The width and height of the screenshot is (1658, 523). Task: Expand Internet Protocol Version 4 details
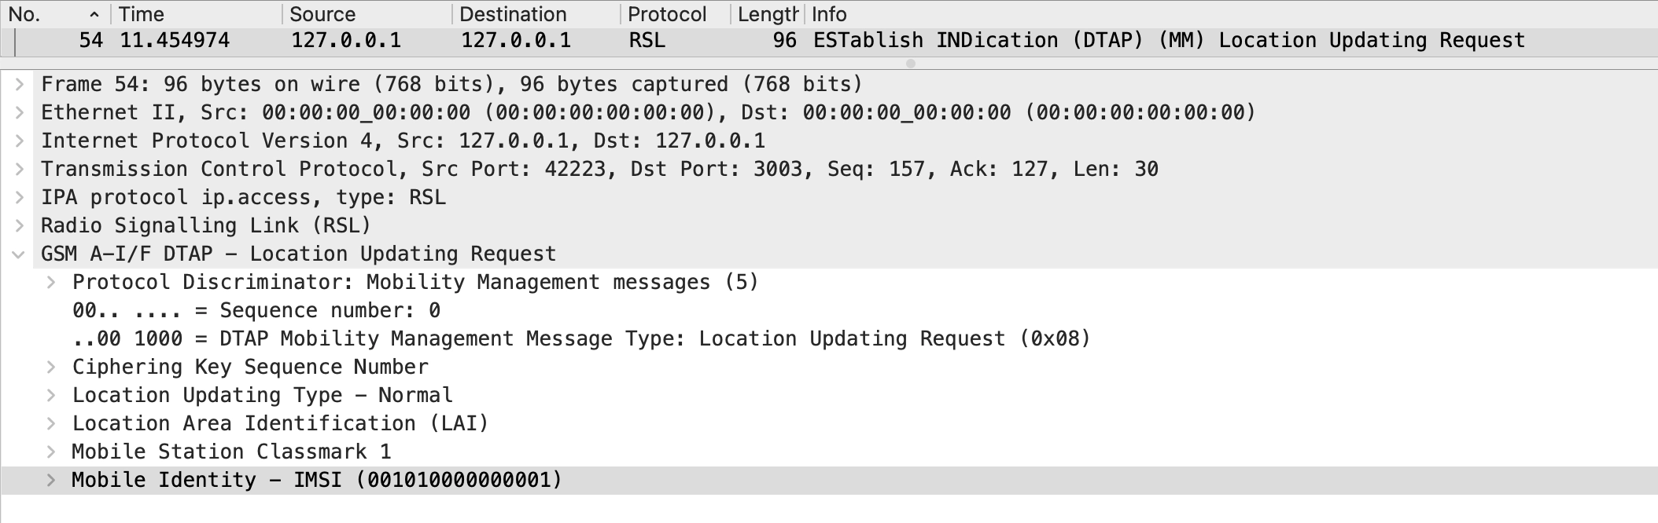tap(20, 141)
